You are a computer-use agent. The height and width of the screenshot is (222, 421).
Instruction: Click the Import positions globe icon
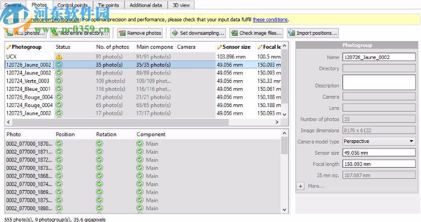pyautogui.click(x=292, y=33)
